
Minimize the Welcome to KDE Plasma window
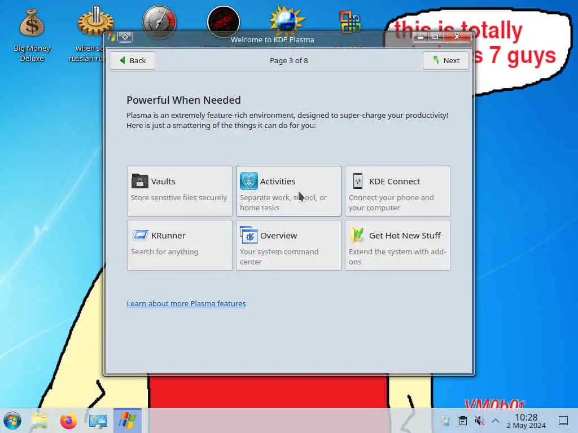click(420, 37)
